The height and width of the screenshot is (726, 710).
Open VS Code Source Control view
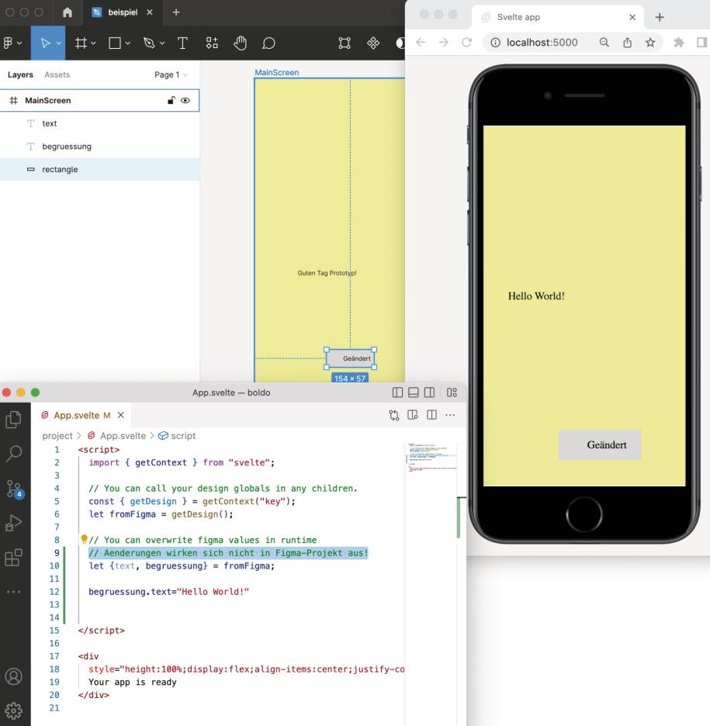coord(14,489)
